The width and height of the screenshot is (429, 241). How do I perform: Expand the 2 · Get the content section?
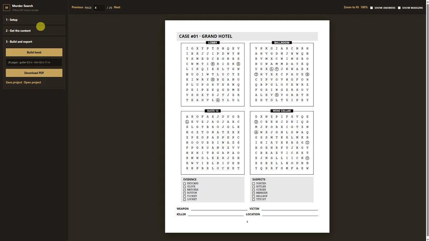point(34,31)
